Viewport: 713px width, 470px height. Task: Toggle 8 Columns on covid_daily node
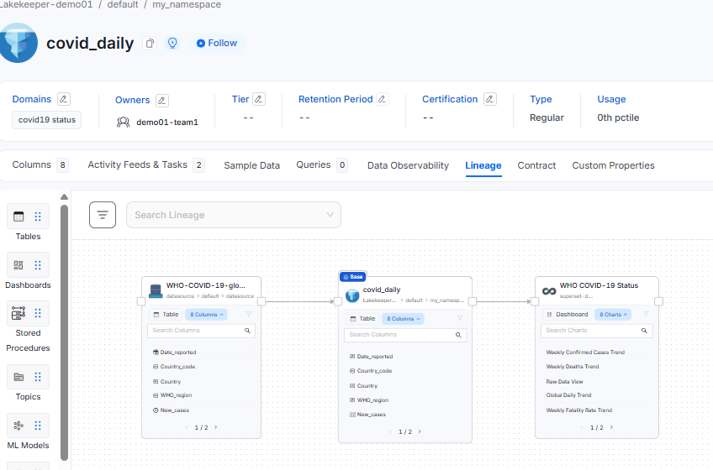(x=403, y=319)
